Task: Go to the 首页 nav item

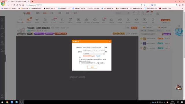Action: click(38, 13)
